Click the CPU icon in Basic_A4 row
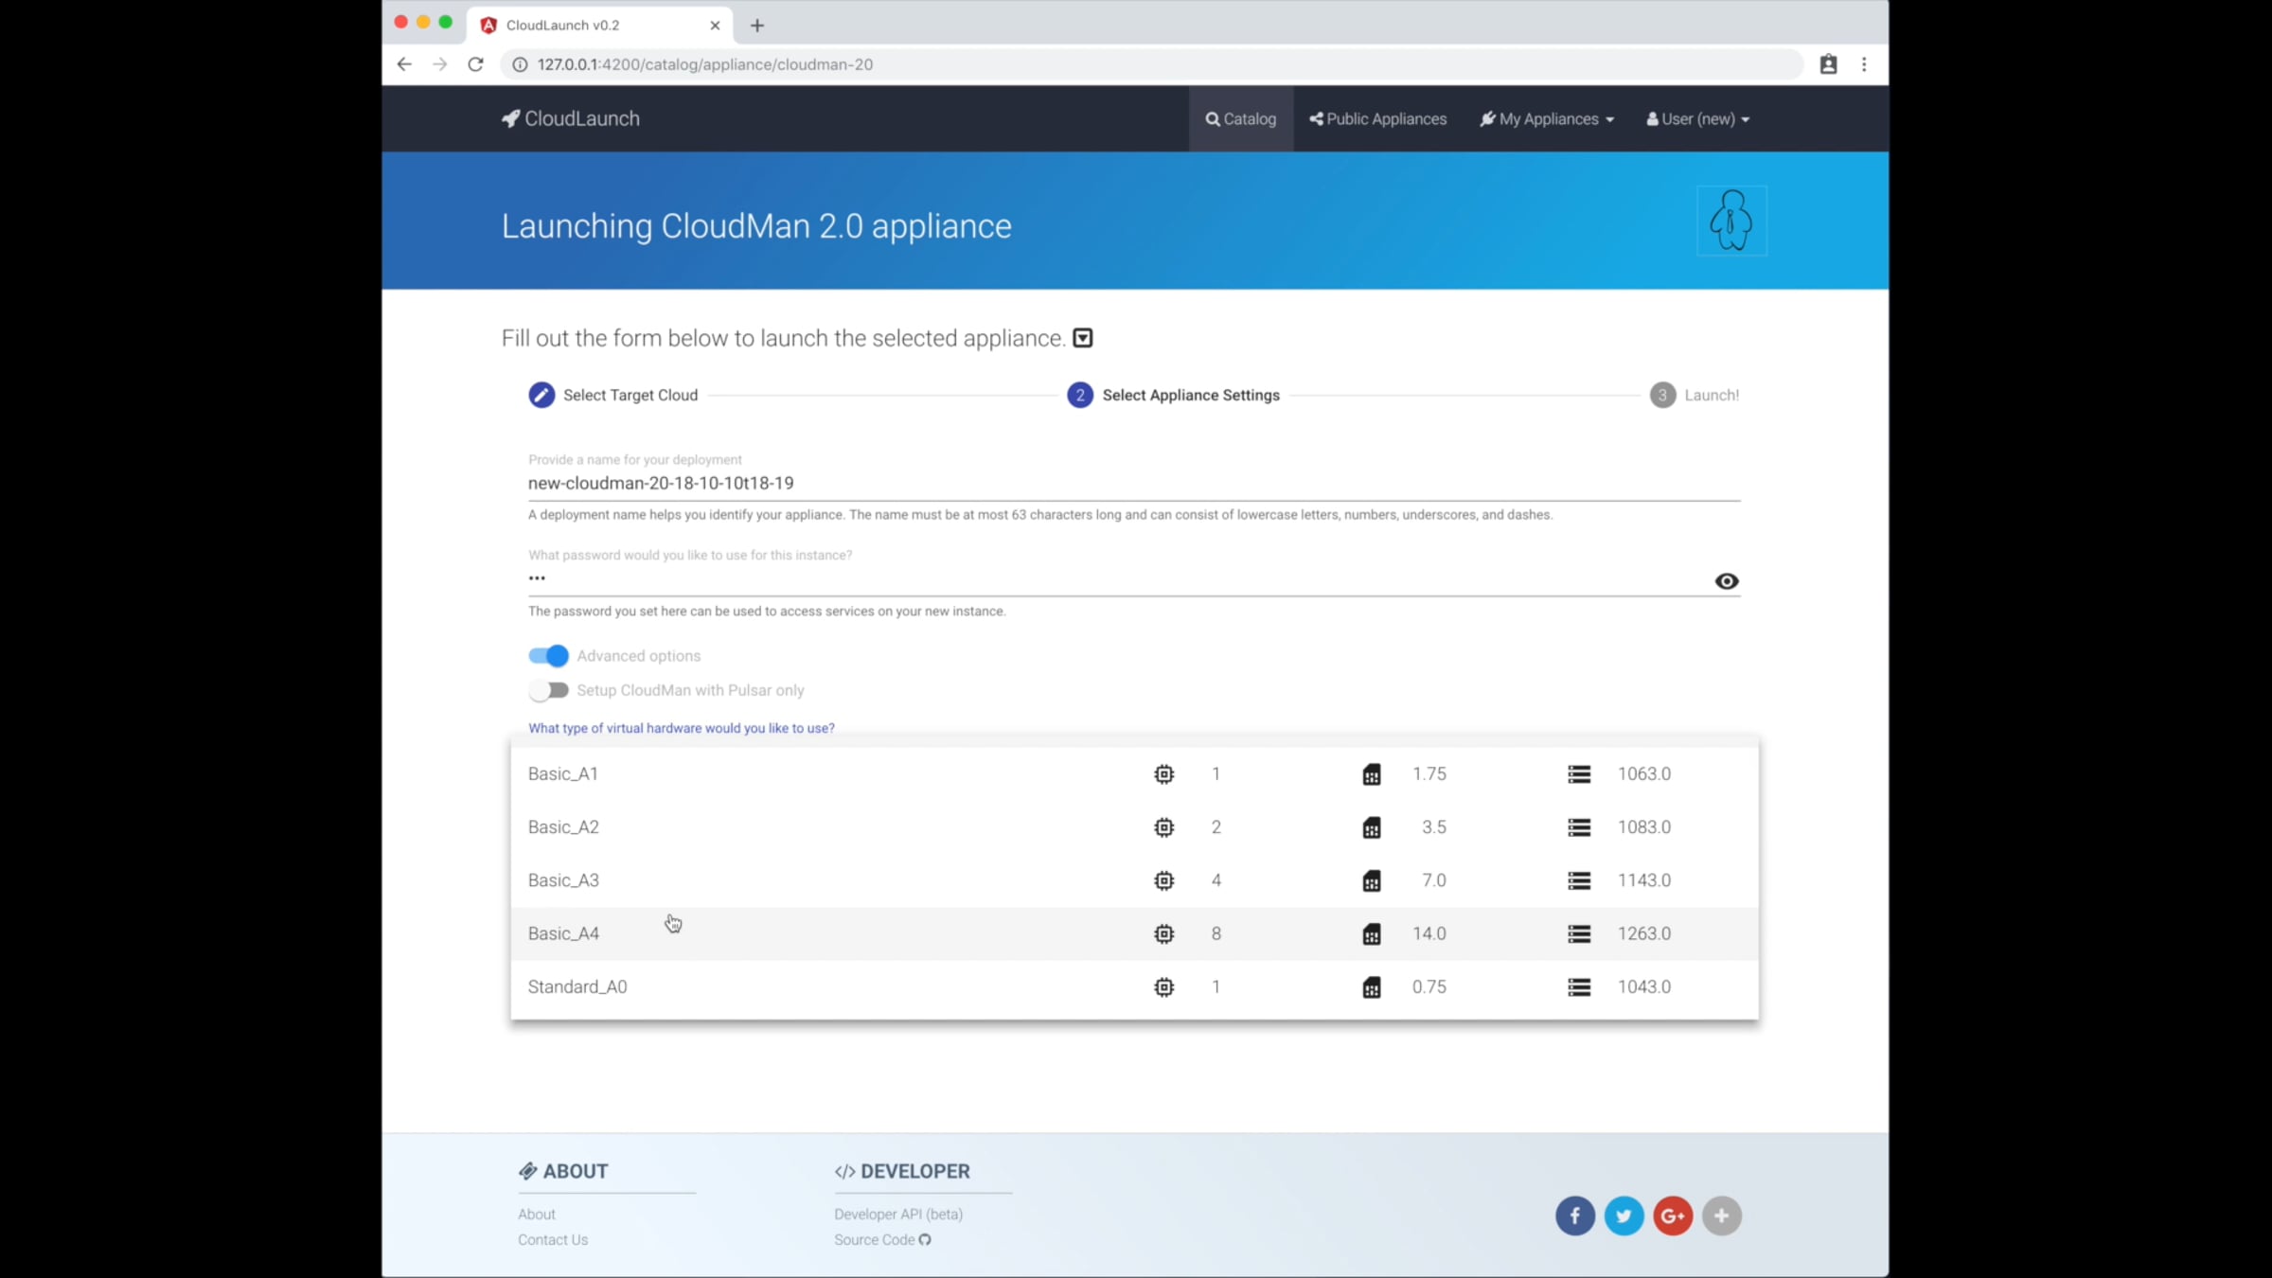Image resolution: width=2272 pixels, height=1278 pixels. [1164, 933]
